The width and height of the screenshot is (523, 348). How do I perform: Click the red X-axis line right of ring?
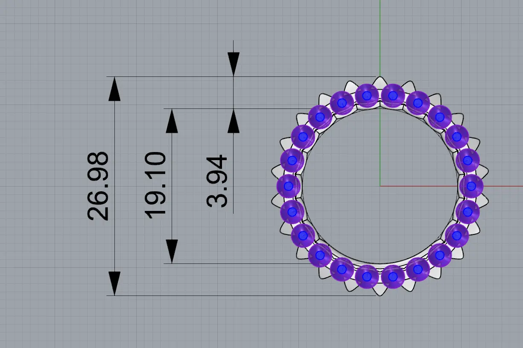pos(504,186)
